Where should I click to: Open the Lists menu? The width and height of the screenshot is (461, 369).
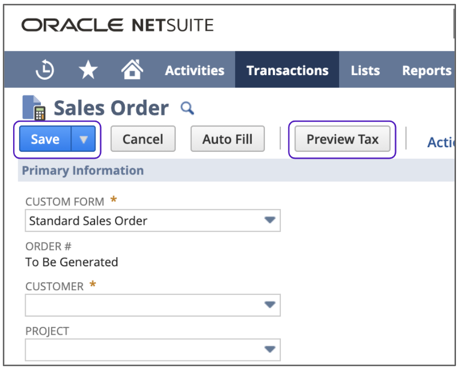pos(365,71)
